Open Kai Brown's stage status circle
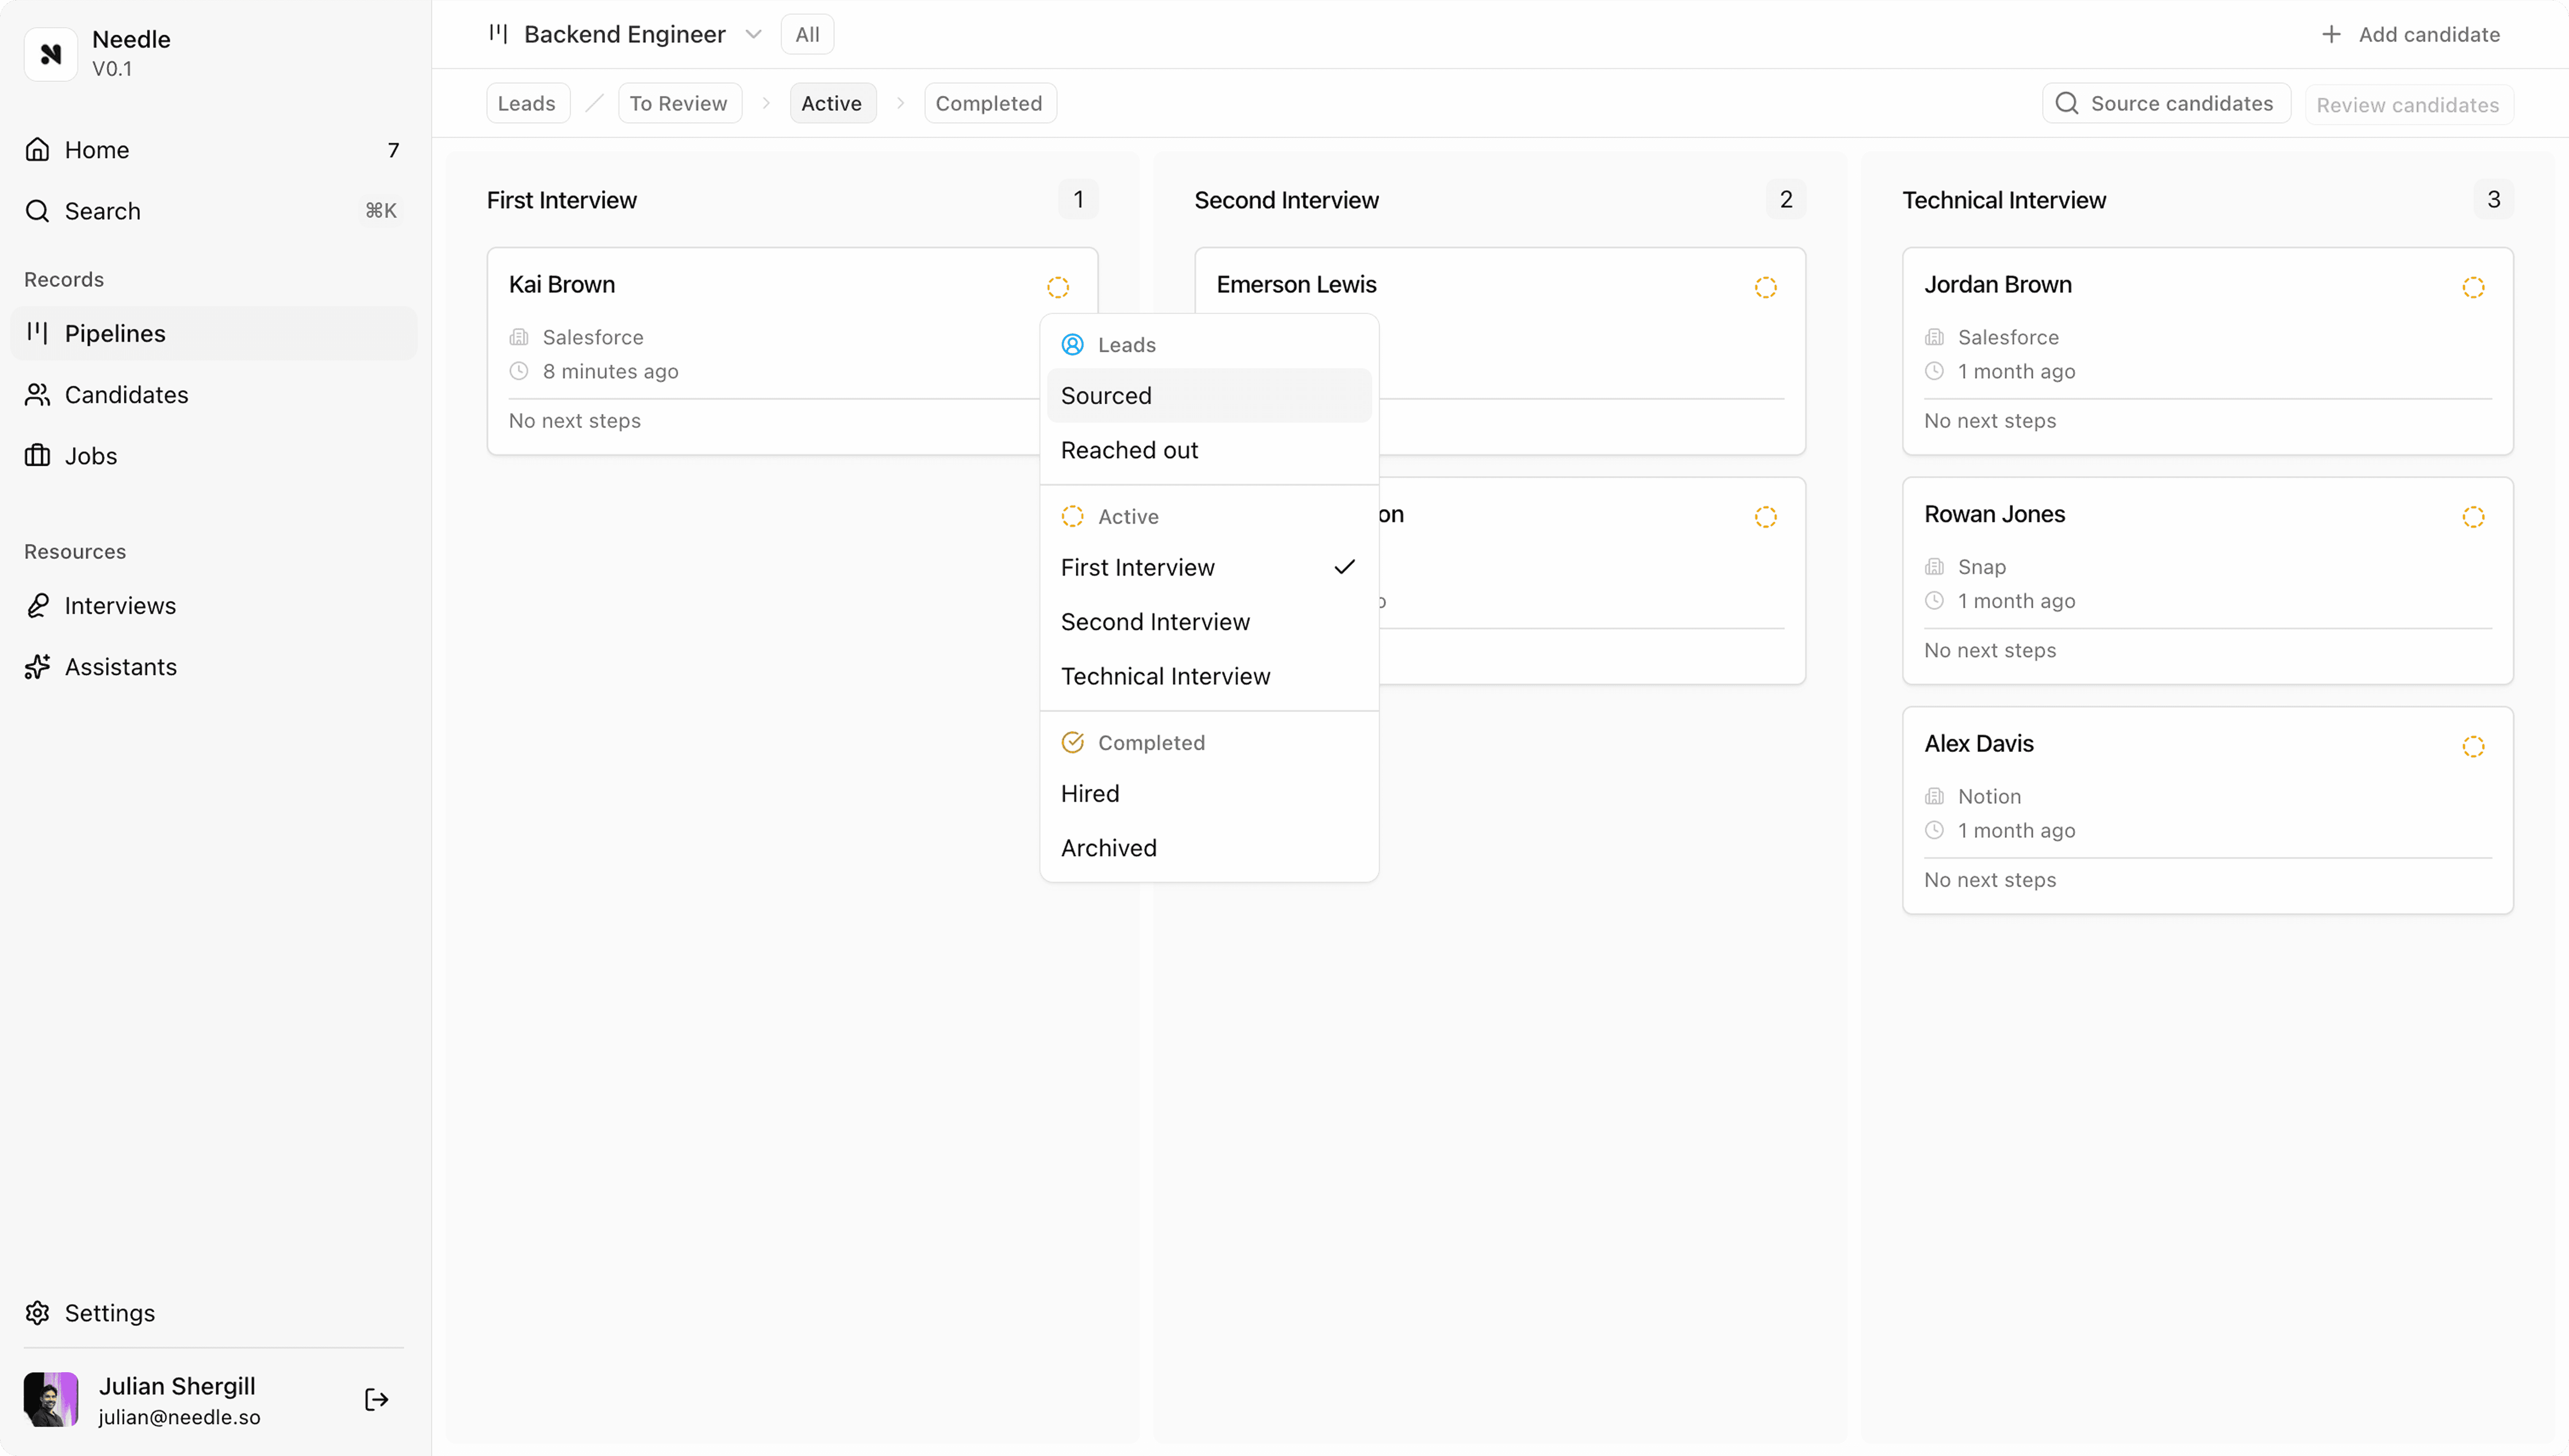 [x=1057, y=288]
